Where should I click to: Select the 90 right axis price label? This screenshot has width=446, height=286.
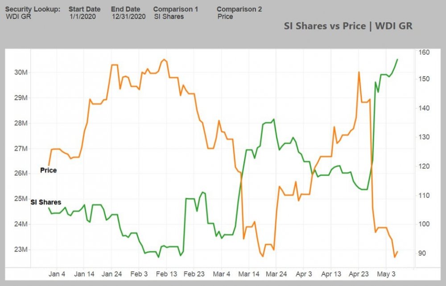click(421, 253)
